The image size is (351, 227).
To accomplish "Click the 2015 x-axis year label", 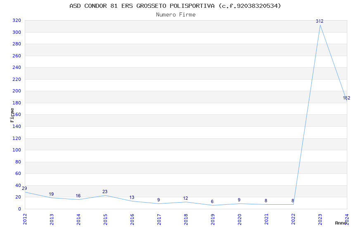I will [x=105, y=219].
